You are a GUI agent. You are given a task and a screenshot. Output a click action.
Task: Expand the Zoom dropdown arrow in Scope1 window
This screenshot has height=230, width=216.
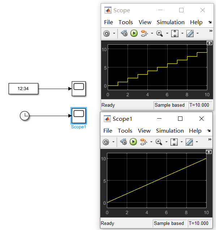click(167, 142)
